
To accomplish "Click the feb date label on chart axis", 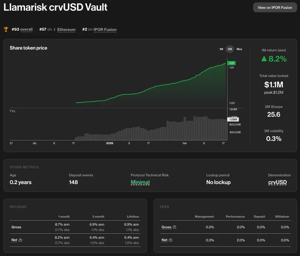I will pos(184,143).
